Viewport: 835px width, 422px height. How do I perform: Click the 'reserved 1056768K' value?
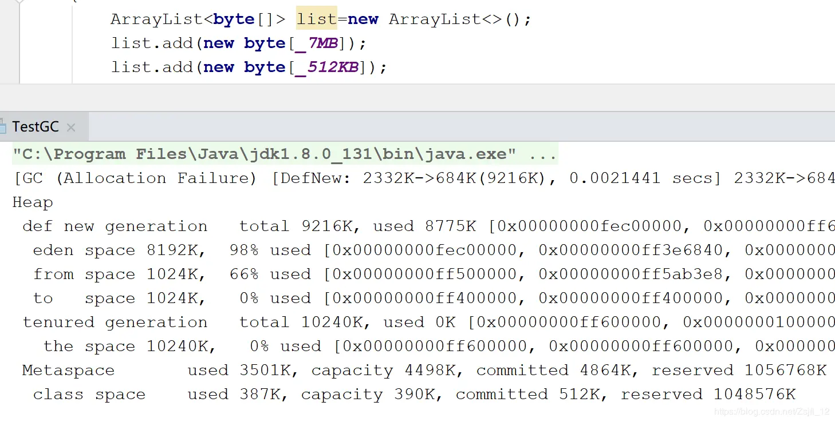[x=739, y=371]
